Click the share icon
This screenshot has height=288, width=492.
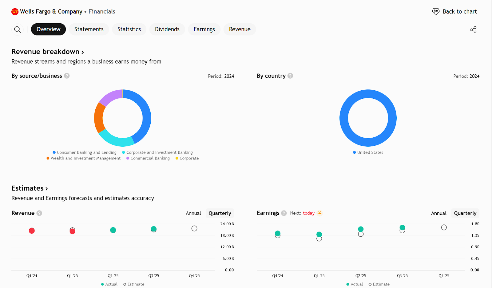473,30
